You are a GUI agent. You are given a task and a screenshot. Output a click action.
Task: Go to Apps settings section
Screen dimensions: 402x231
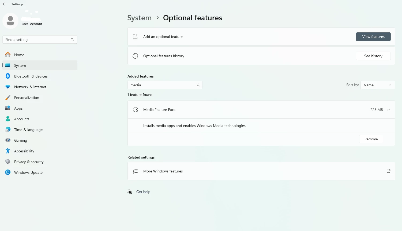click(18, 108)
